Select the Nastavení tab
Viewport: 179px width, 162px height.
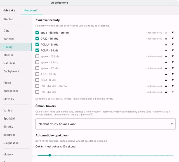tap(30, 11)
